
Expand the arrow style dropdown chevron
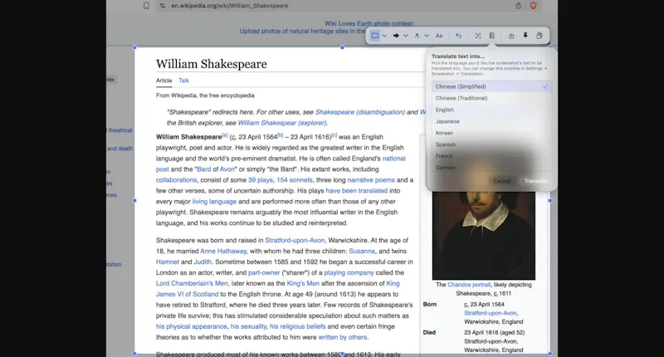coord(405,36)
